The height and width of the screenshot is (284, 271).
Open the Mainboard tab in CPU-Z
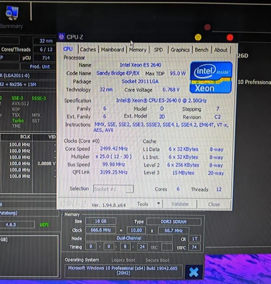coord(112,50)
